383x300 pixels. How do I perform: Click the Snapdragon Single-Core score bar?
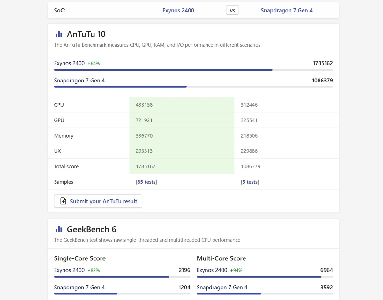(x=86, y=294)
